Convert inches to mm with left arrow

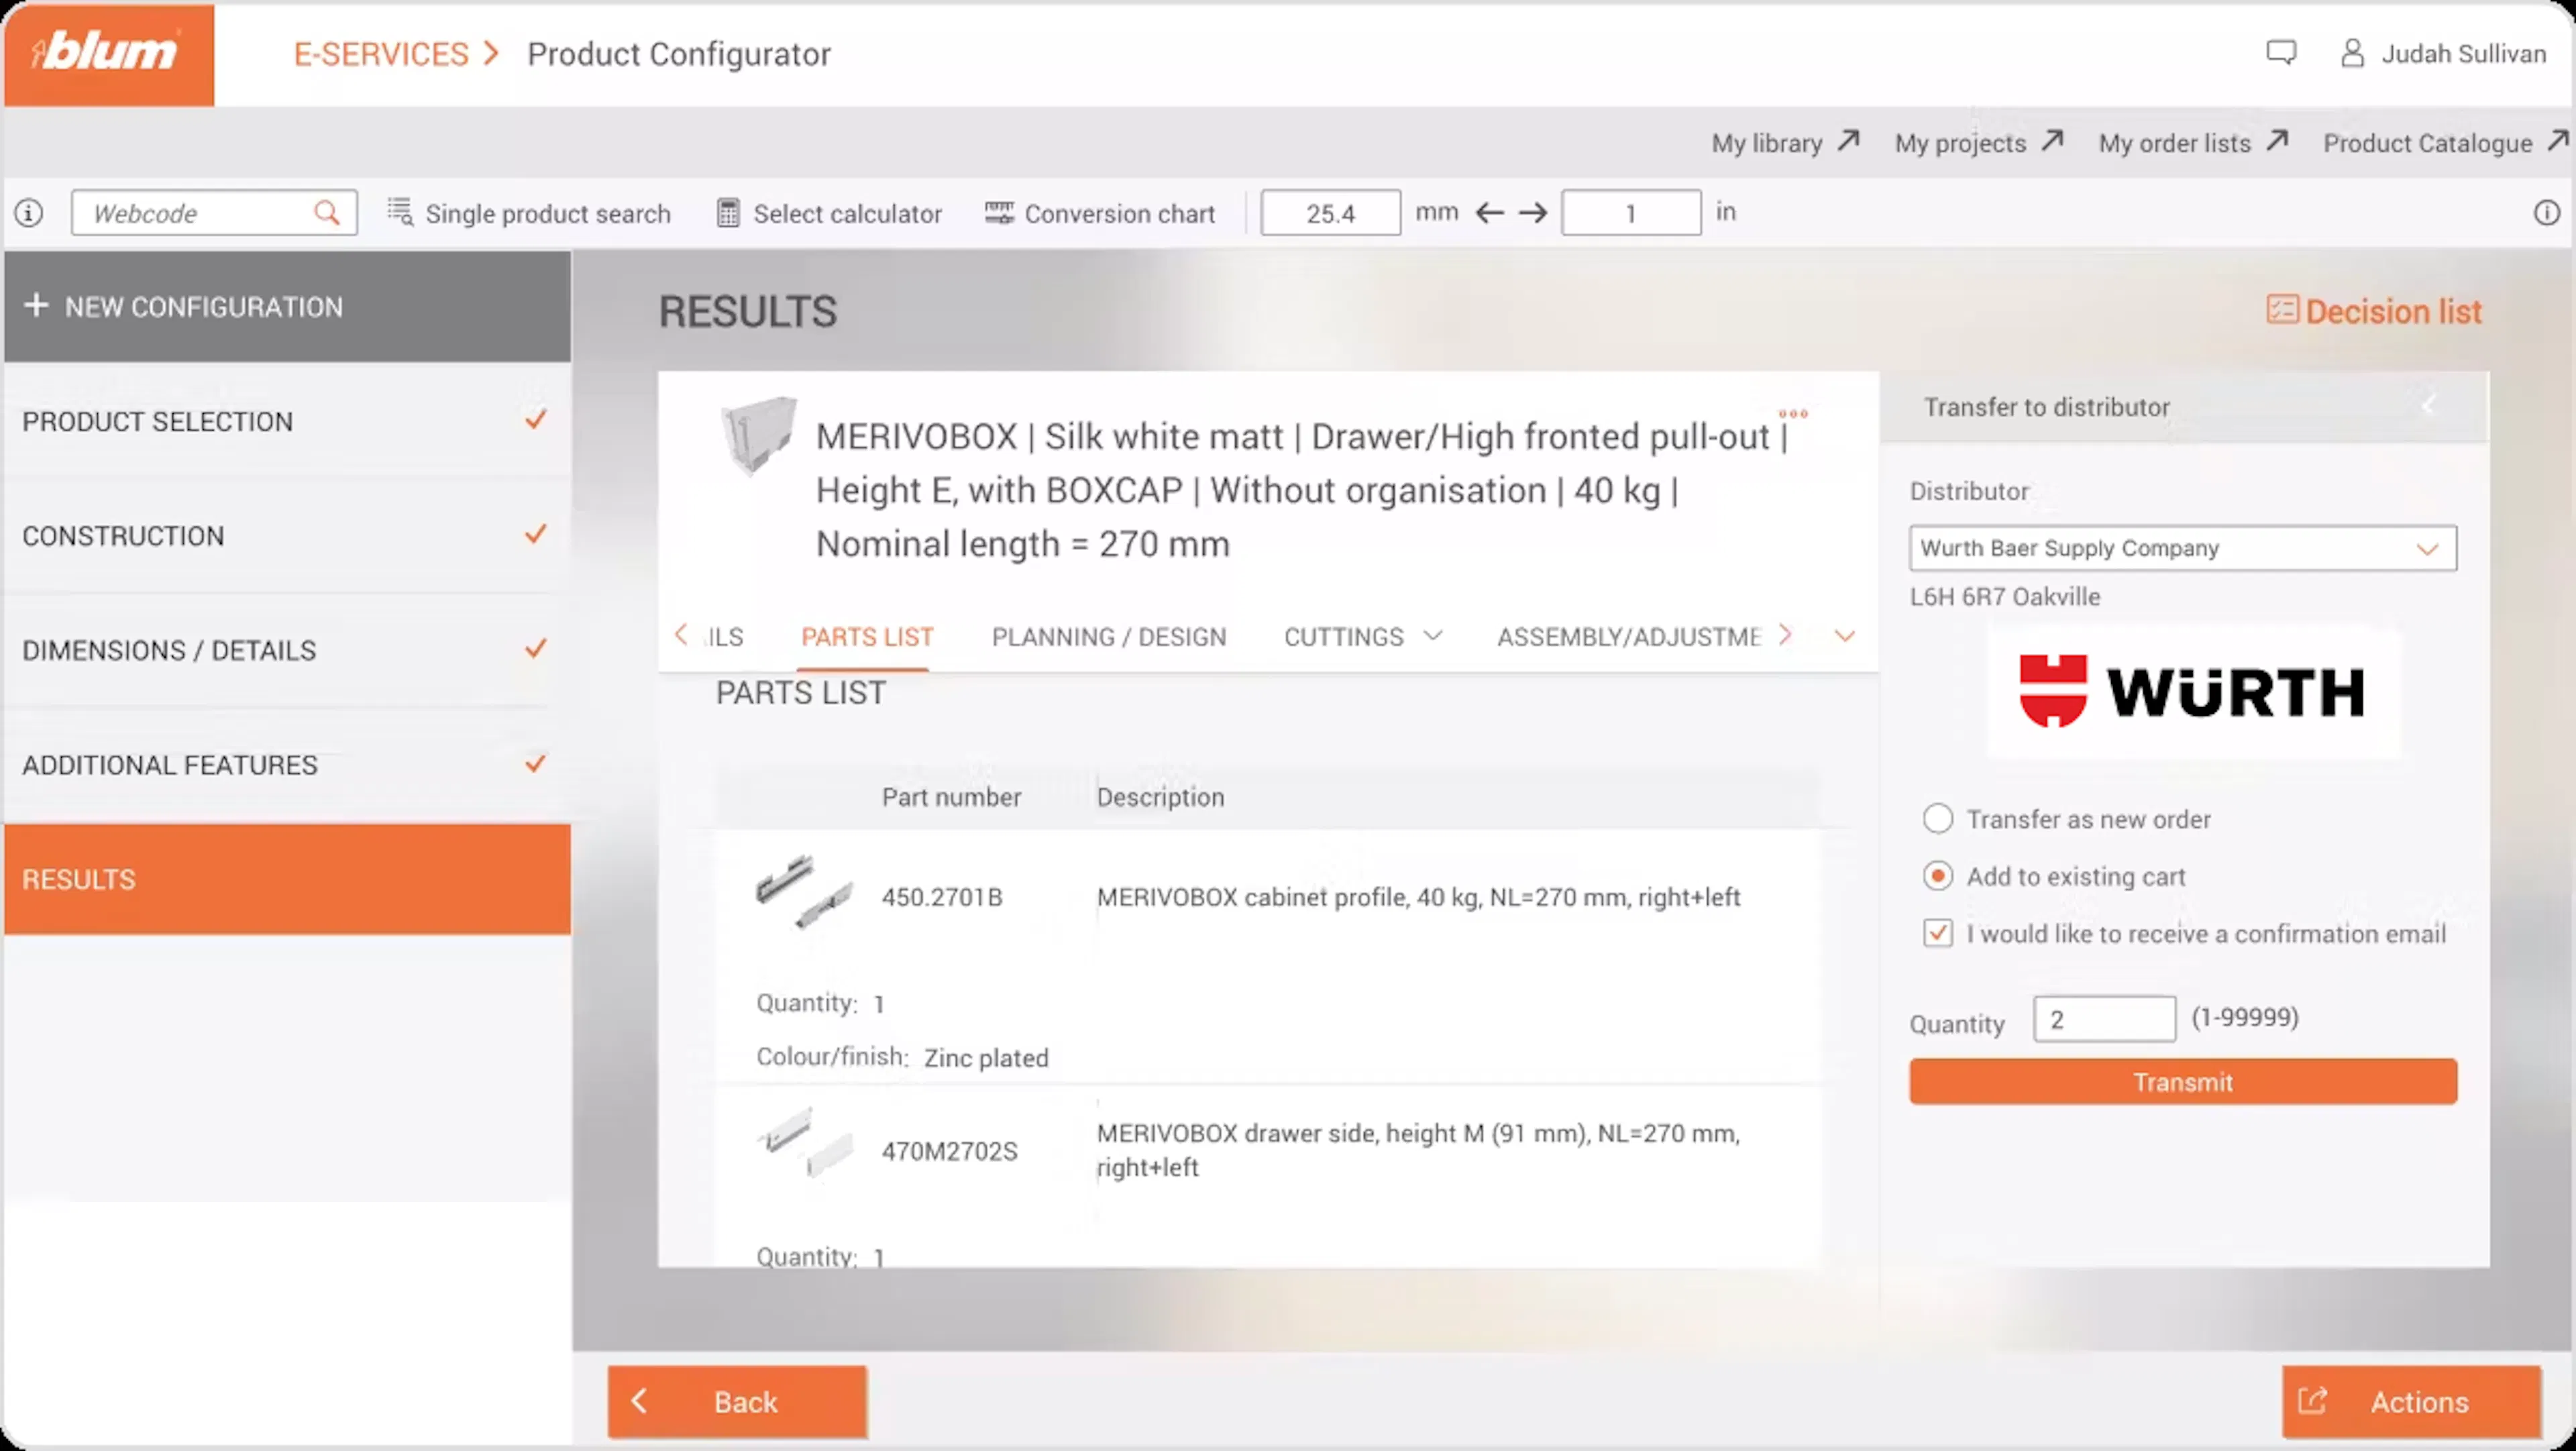(x=1490, y=213)
